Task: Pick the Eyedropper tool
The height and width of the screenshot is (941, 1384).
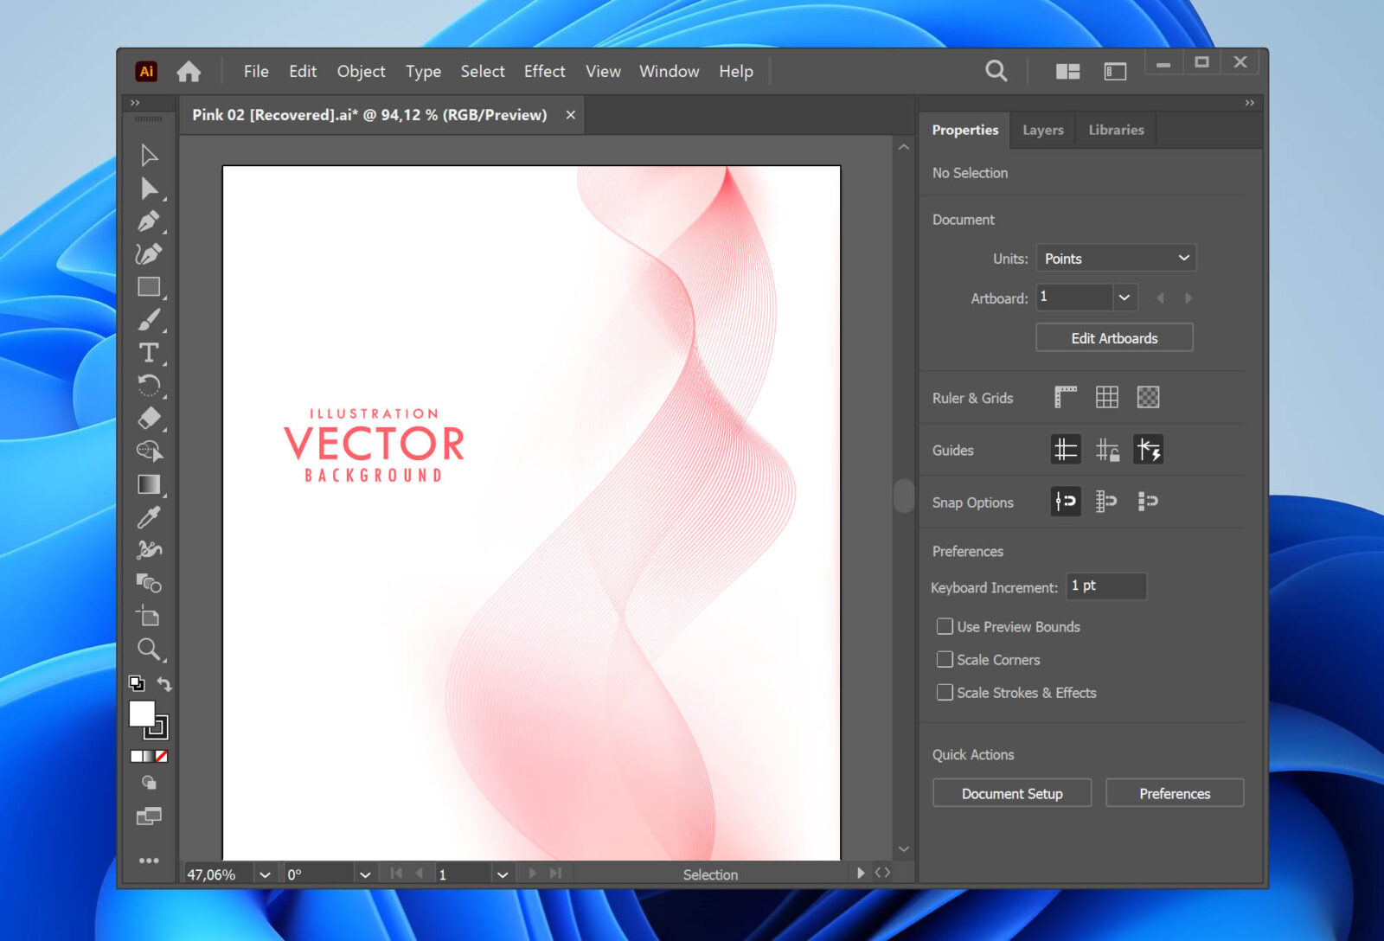Action: pyautogui.click(x=148, y=516)
